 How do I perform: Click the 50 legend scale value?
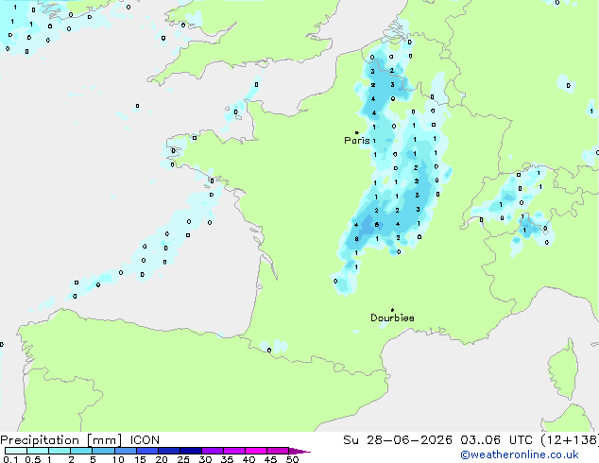(292, 459)
